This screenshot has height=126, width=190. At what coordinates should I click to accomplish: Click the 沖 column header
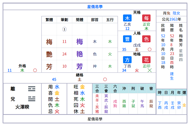(124, 88)
